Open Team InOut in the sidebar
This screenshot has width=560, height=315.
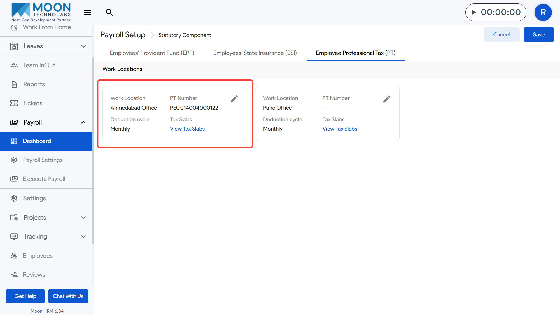tap(39, 65)
